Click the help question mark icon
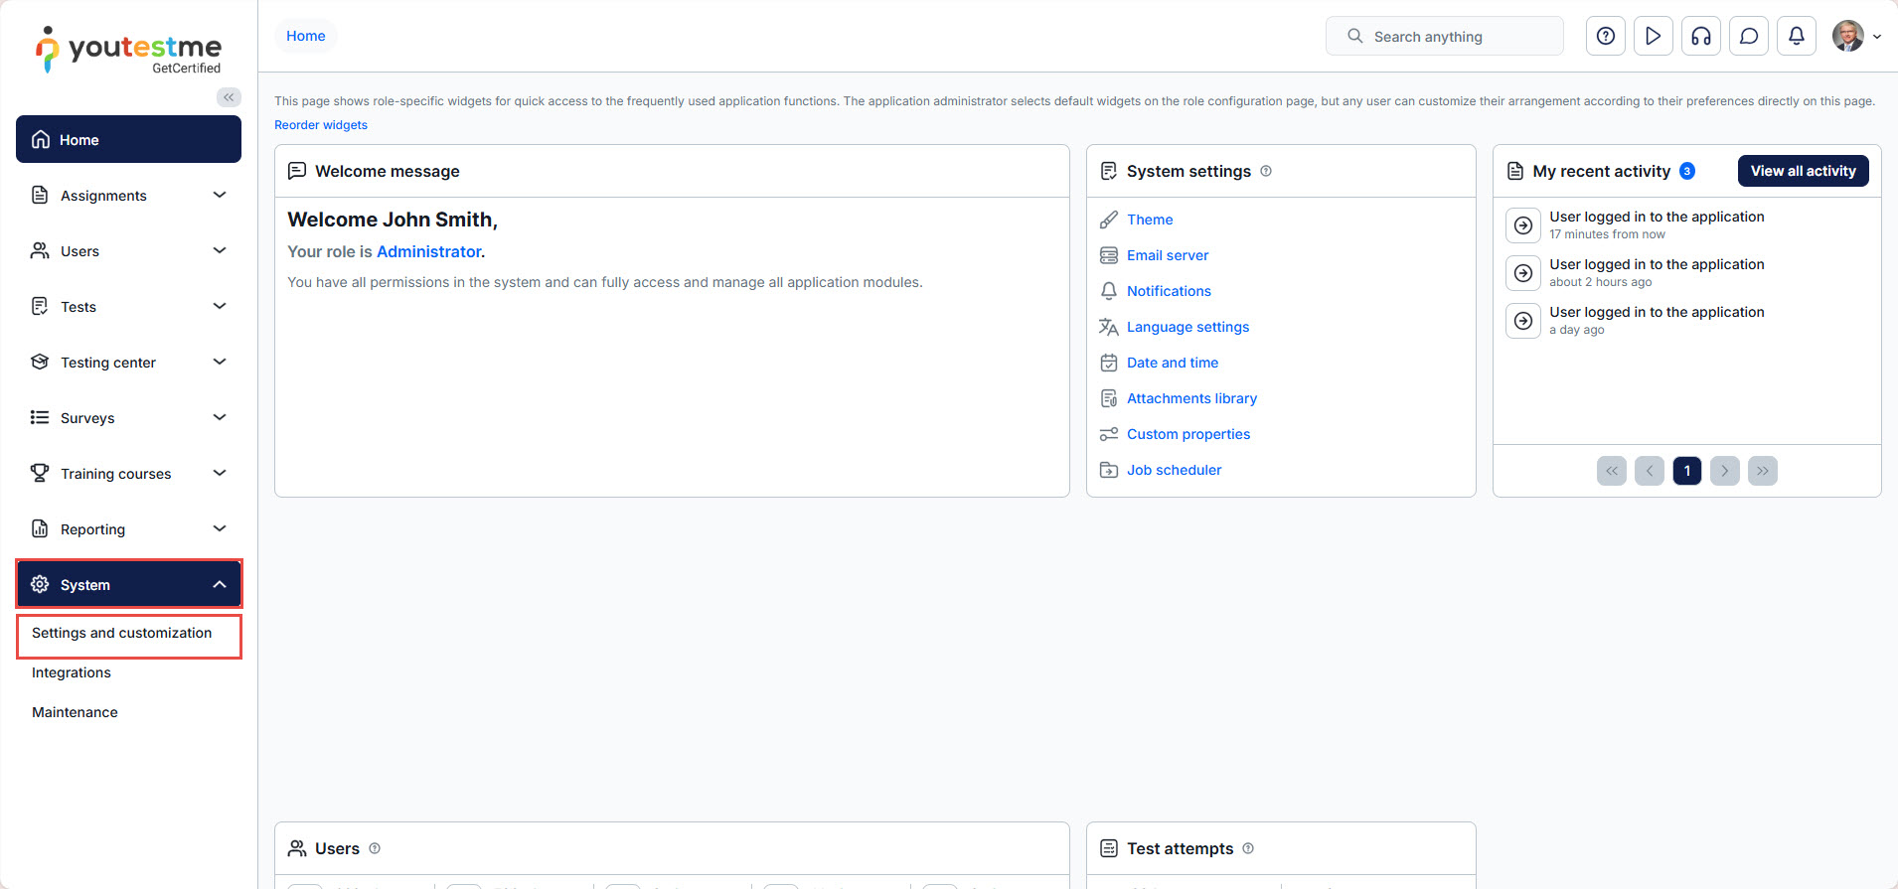Screen dimensions: 1898x889 [x=1605, y=37]
